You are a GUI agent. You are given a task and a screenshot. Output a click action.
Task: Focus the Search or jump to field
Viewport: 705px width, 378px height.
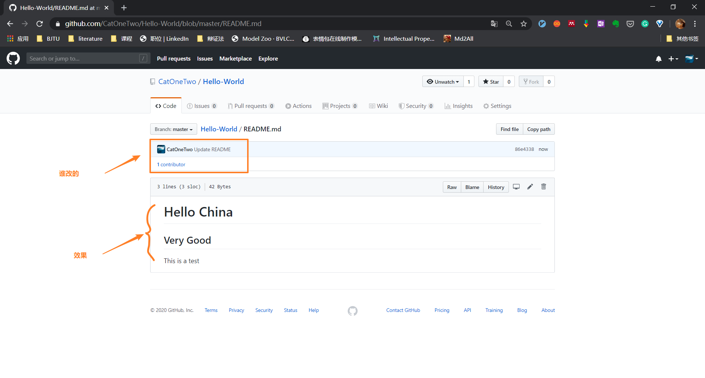coord(88,58)
